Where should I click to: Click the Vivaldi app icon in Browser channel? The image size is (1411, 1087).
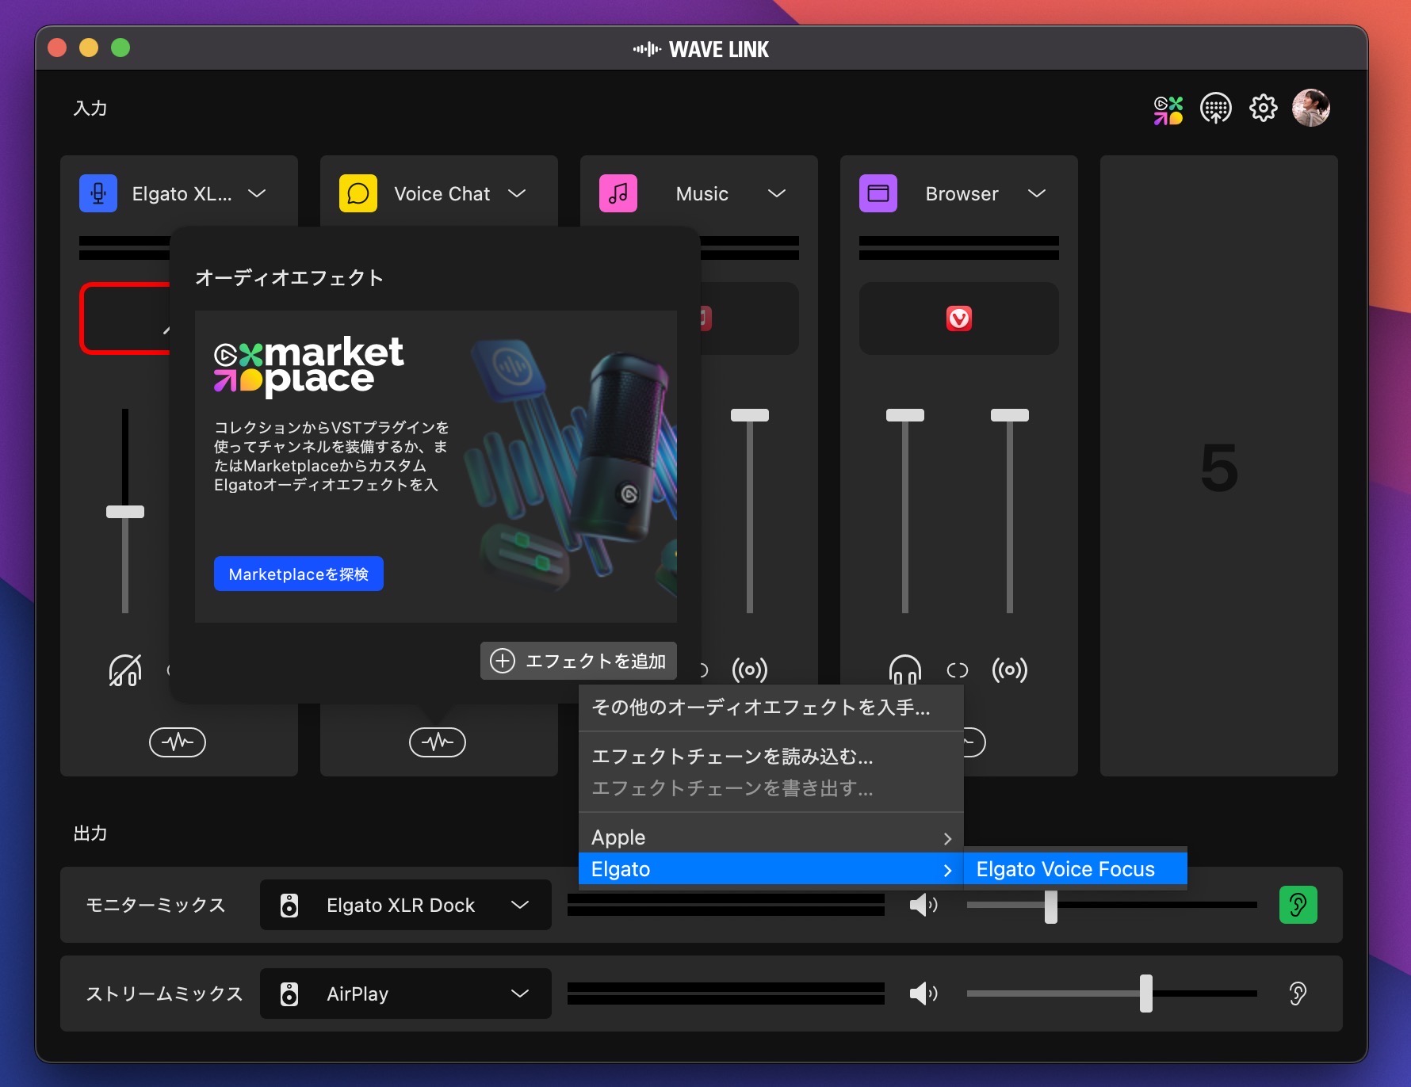point(958,318)
